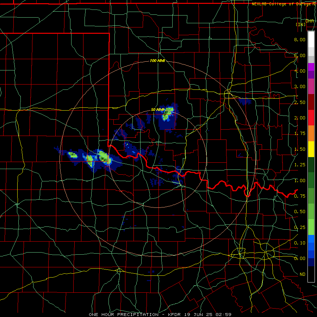The image size is (317, 317).
Task: Click the 8.00 value on the legend
Action: (300, 39)
